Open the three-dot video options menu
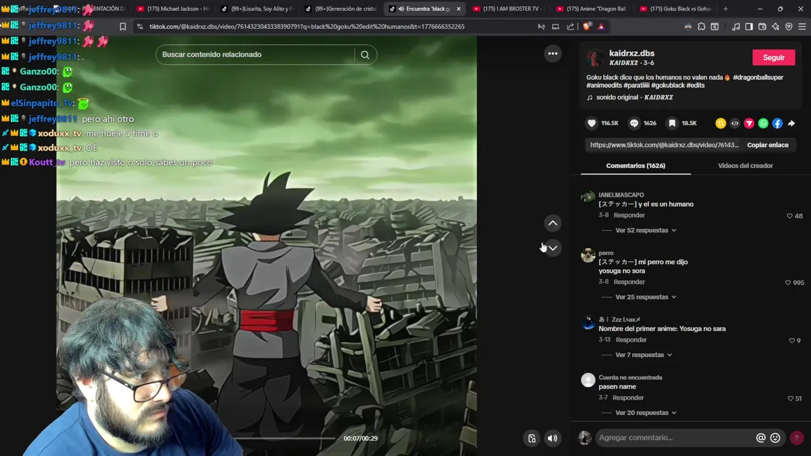This screenshot has width=811, height=456. pos(552,54)
